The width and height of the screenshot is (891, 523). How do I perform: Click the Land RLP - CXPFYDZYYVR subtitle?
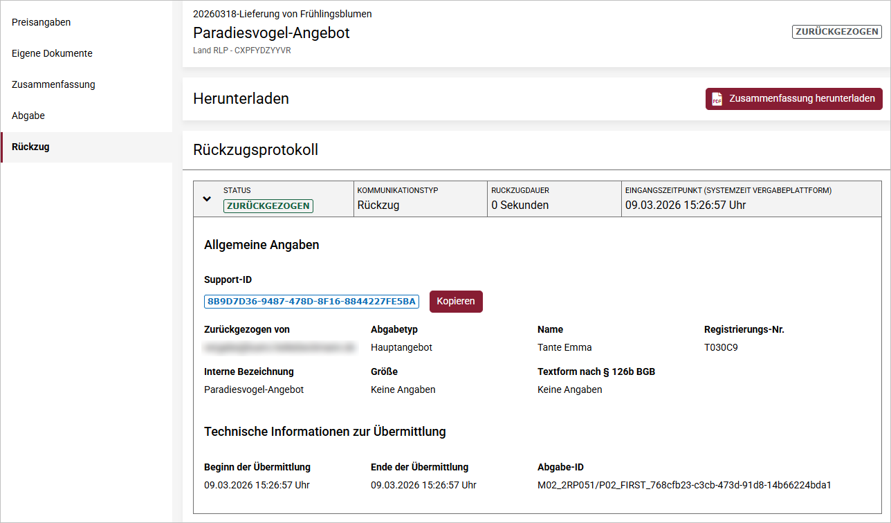click(241, 51)
